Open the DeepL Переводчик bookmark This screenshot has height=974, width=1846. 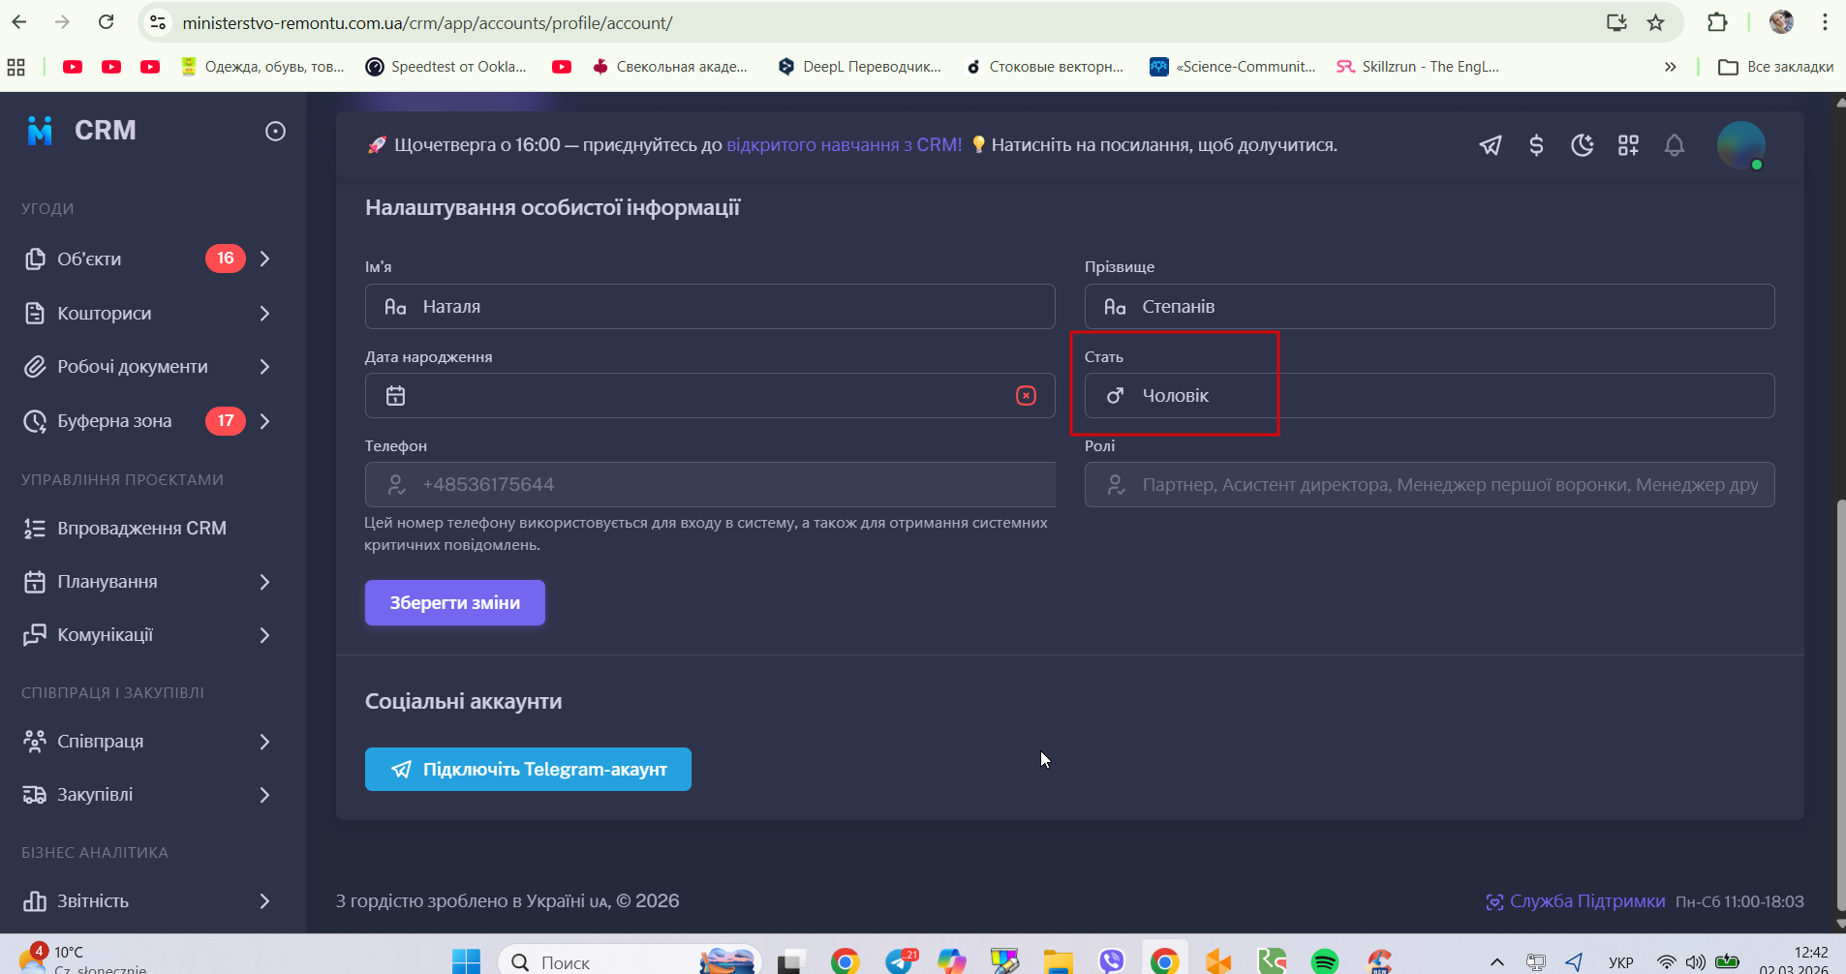tap(859, 67)
